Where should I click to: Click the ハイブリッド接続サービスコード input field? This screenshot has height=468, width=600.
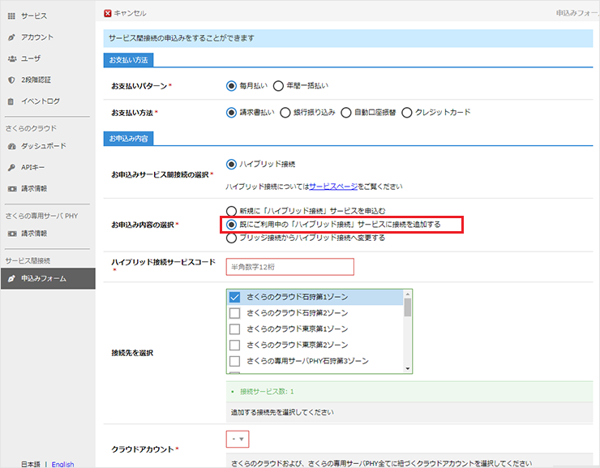(289, 267)
